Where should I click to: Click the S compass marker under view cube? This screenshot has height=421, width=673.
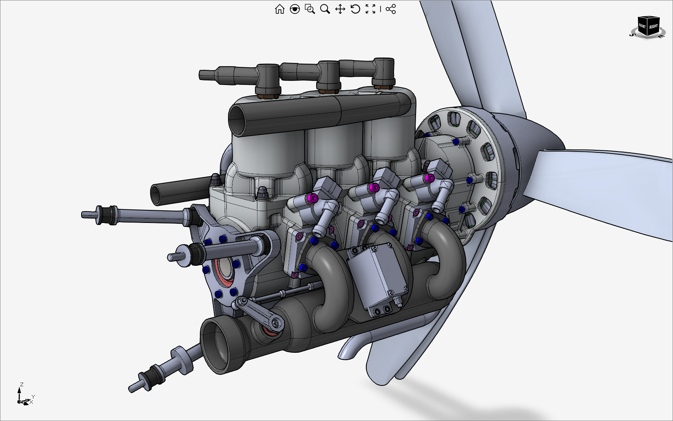coord(632,35)
